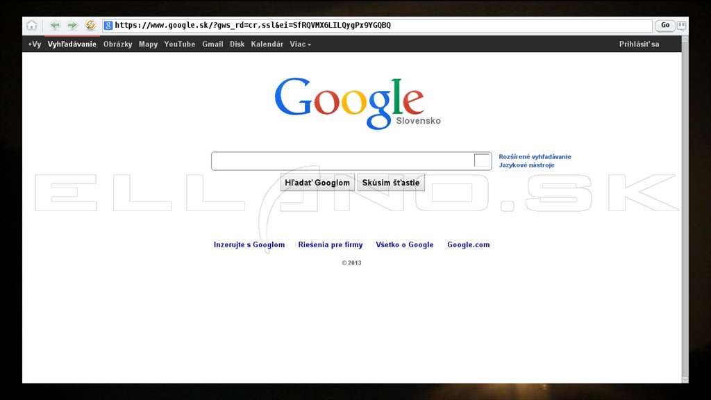This screenshot has height=400, width=711.
Task: Click the small icon right of Go
Action: [x=681, y=26]
